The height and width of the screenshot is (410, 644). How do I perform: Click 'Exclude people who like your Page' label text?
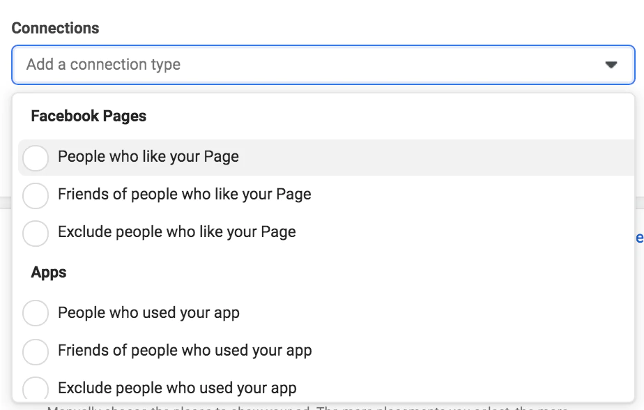176,232
